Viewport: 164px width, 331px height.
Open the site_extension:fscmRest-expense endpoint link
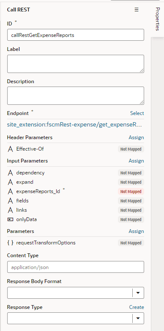[x=74, y=125]
